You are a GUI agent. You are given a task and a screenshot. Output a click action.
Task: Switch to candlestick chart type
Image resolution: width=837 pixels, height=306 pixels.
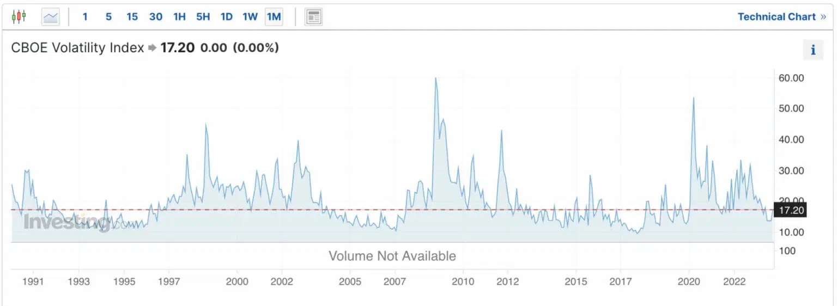pyautogui.click(x=19, y=17)
